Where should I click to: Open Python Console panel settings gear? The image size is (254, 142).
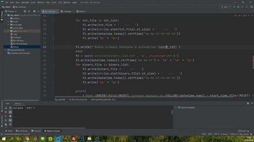(248, 103)
